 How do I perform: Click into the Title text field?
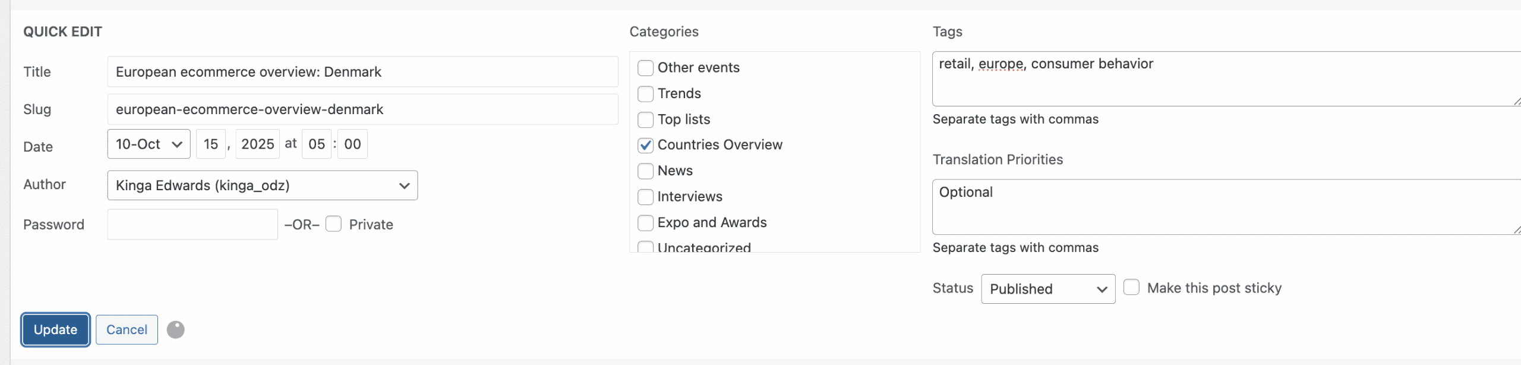point(362,72)
